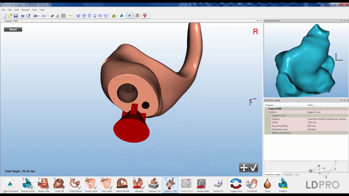Open the Vent Canal tool
The image size is (349, 196).
[107, 184]
